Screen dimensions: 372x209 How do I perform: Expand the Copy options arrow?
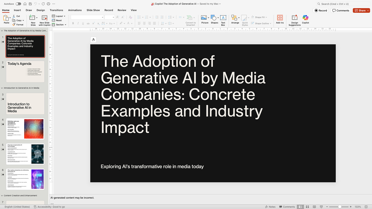point(23,20)
